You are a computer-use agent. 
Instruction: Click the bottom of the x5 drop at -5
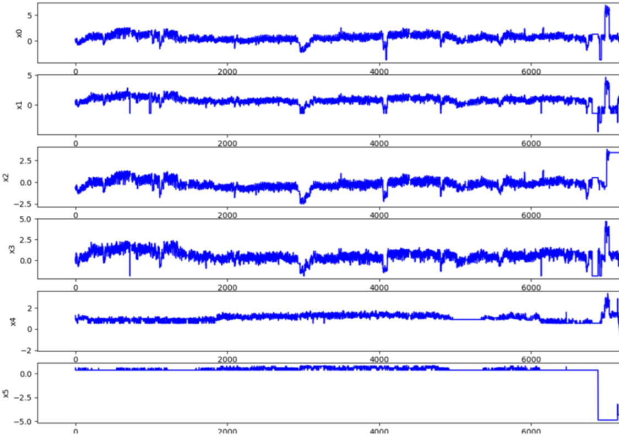point(607,420)
